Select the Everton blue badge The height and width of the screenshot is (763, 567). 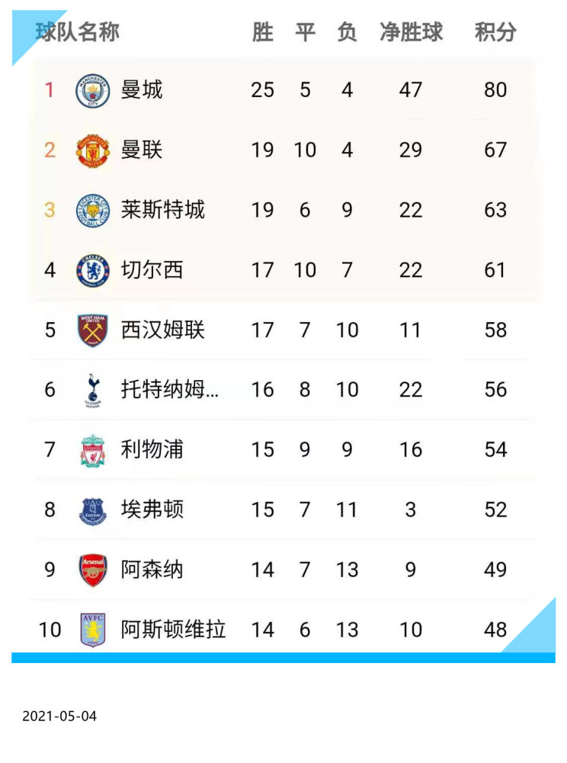(x=93, y=511)
